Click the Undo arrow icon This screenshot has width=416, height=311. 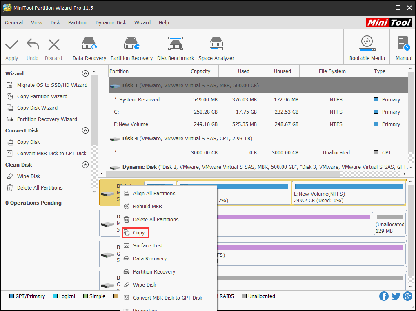pyautogui.click(x=33, y=44)
